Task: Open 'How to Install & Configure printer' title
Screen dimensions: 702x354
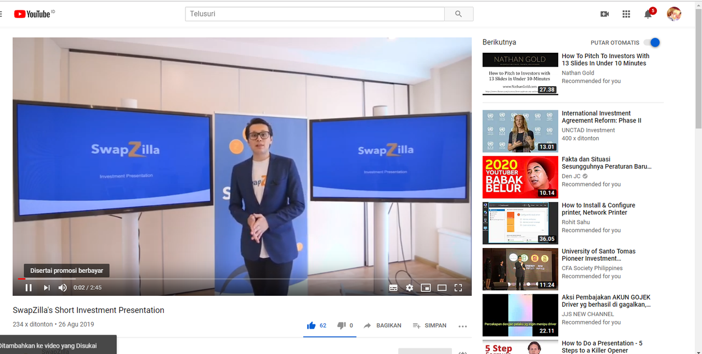Action: 598,209
